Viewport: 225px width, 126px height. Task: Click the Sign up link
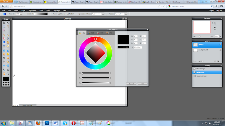[219, 10]
